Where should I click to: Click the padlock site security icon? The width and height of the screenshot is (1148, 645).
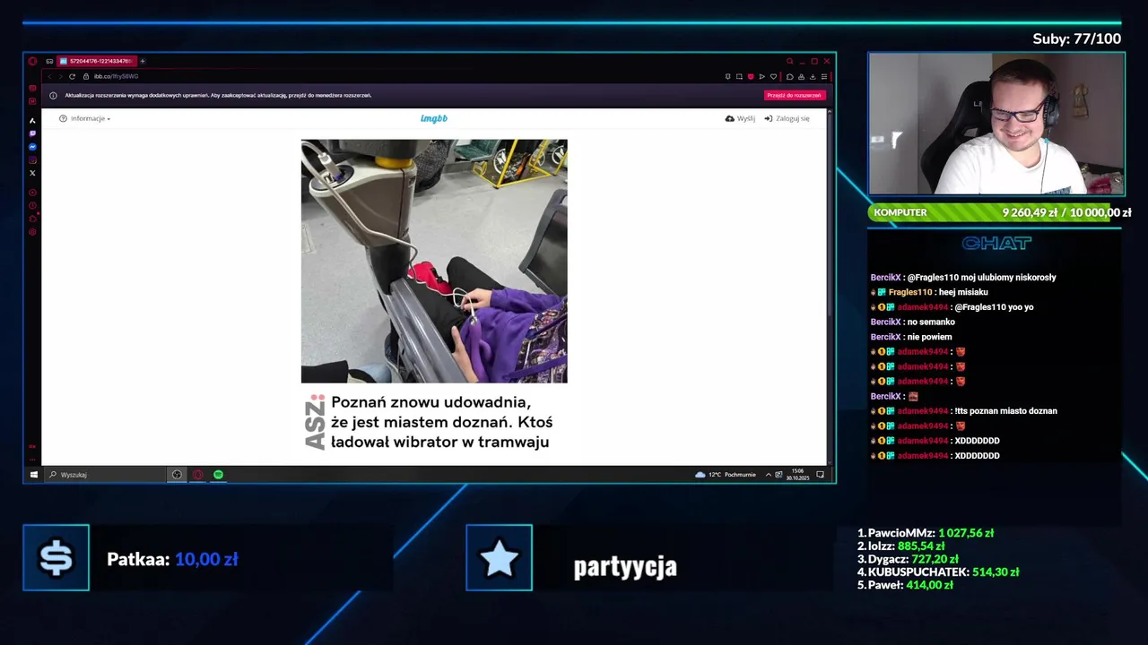pyautogui.click(x=86, y=76)
